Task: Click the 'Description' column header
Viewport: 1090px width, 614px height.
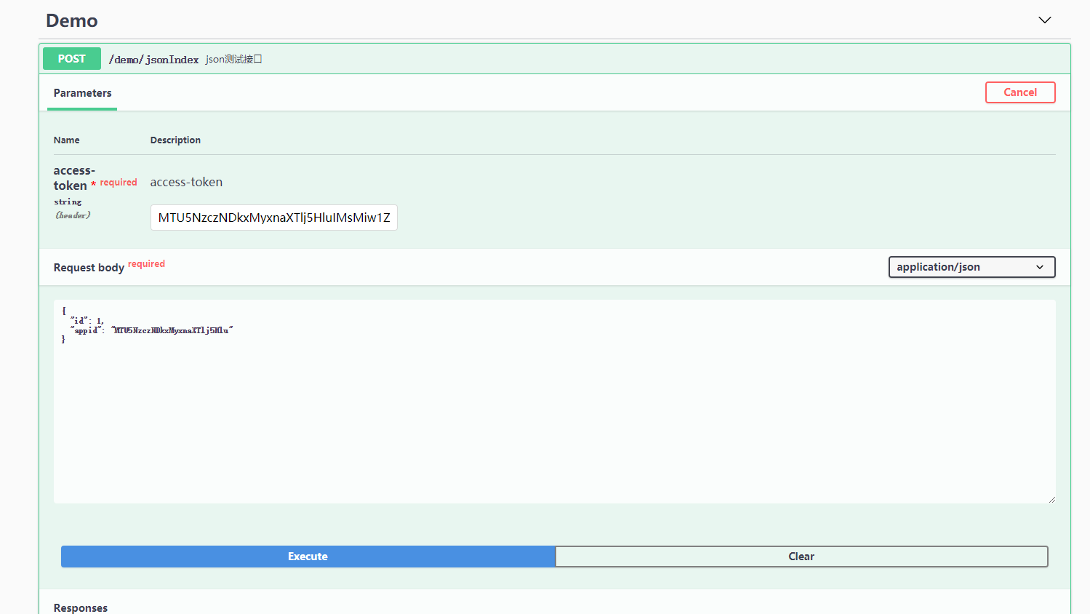Action: coord(175,140)
